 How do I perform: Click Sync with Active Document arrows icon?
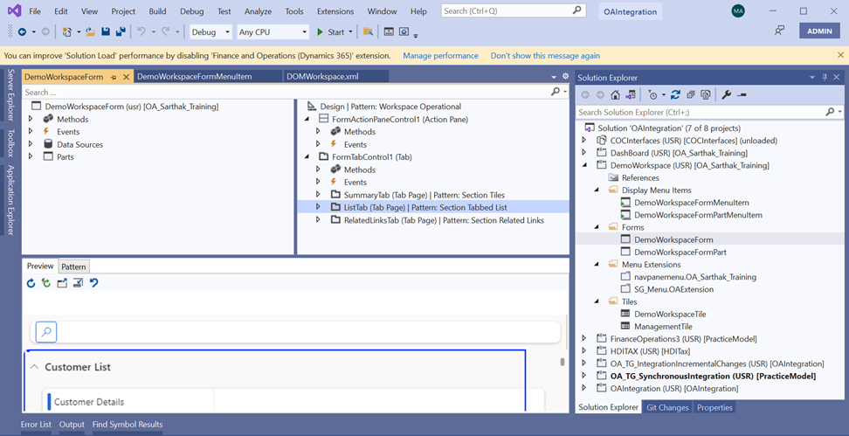[675, 94]
